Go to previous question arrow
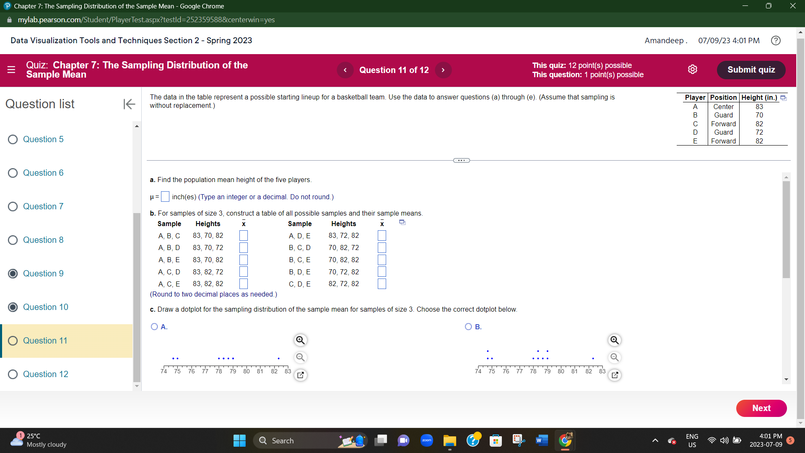Viewport: 805px width, 453px height. (345, 70)
